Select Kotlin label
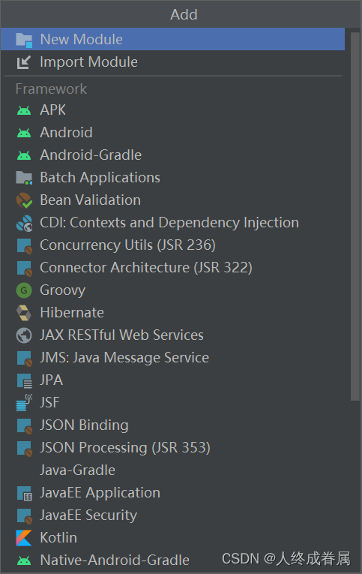362x574 pixels. 59,538
